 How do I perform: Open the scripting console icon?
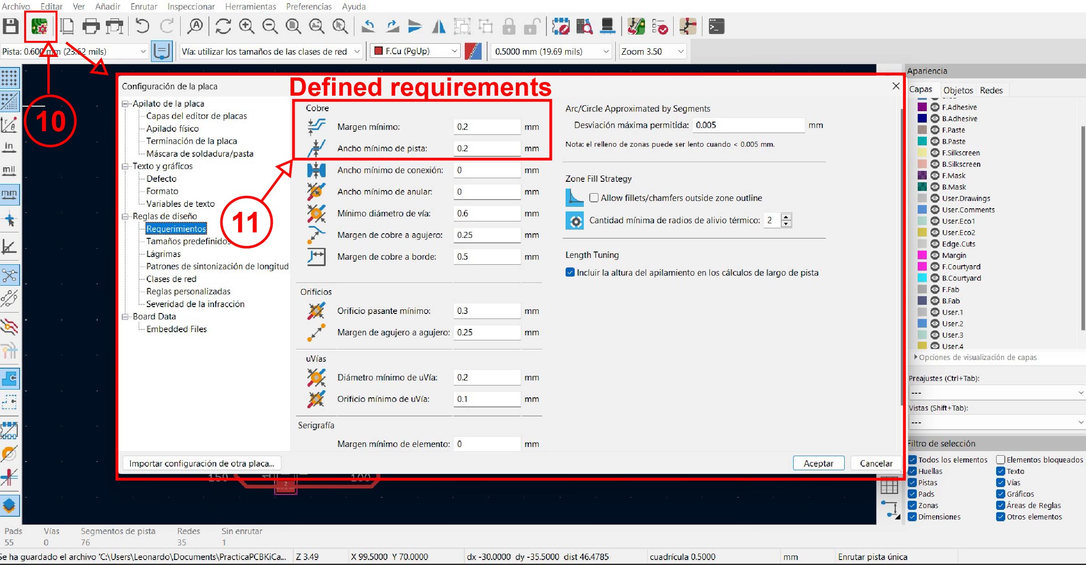coord(716,26)
